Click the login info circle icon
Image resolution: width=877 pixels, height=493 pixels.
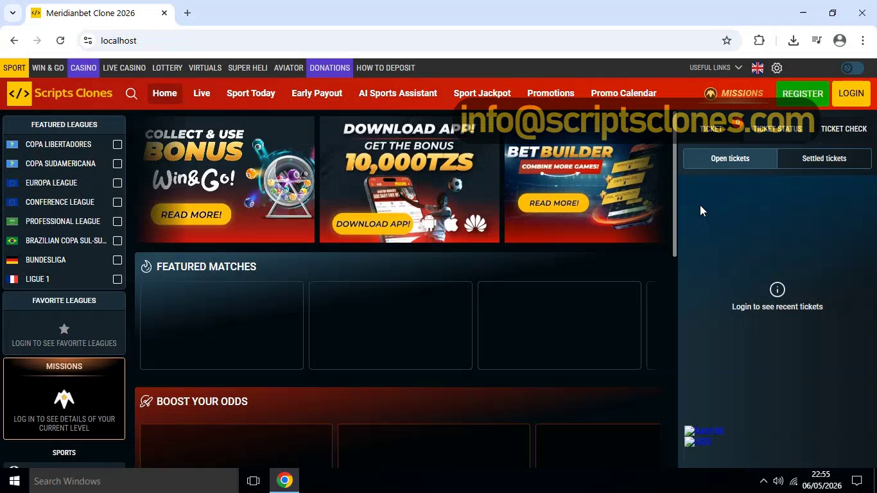777,290
